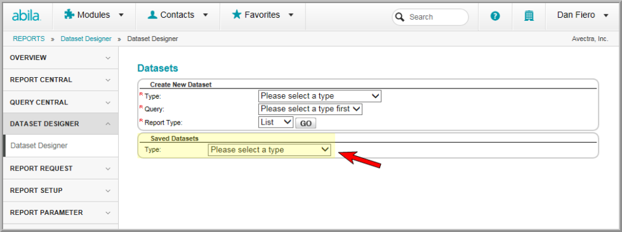Click the abila logo
The height and width of the screenshot is (232, 622).
26,15
